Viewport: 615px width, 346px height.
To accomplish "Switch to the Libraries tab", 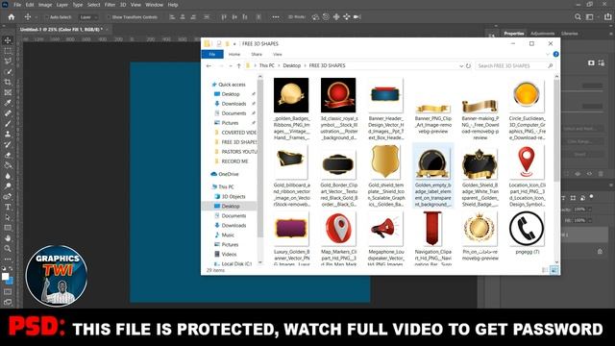I will coord(570,34).
